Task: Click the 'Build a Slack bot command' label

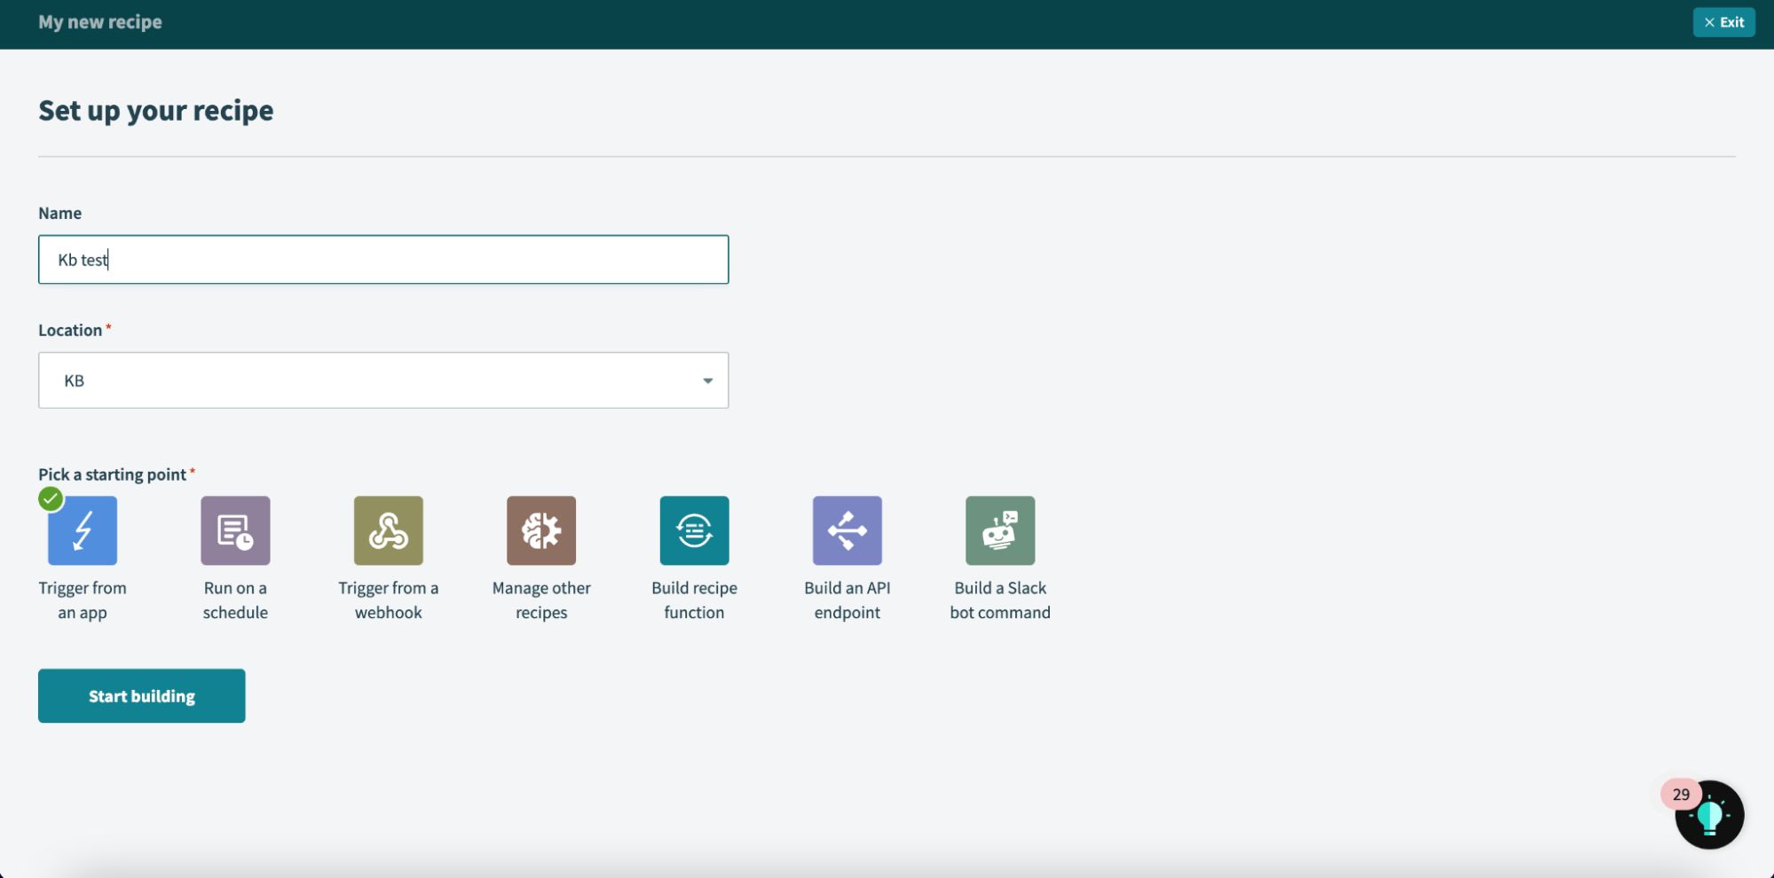Action: (x=1000, y=600)
